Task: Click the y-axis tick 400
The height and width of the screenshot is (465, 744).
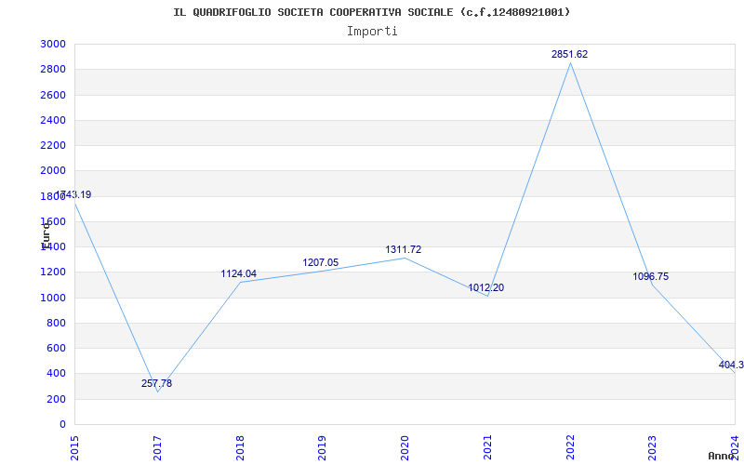Action: (57, 374)
